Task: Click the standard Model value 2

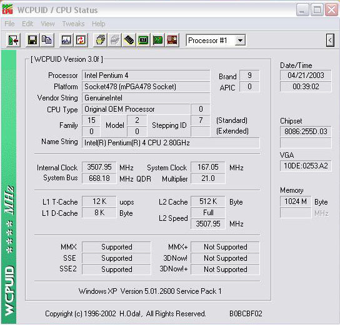Action: coord(137,120)
